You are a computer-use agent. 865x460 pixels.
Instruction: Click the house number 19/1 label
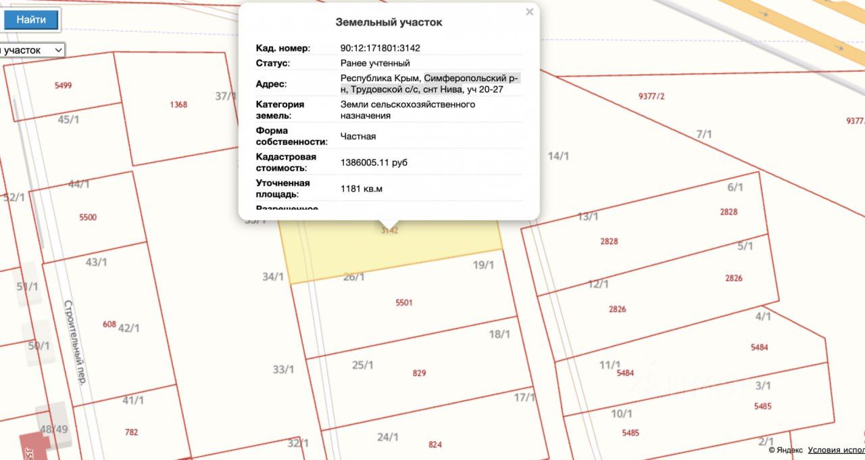pyautogui.click(x=483, y=265)
